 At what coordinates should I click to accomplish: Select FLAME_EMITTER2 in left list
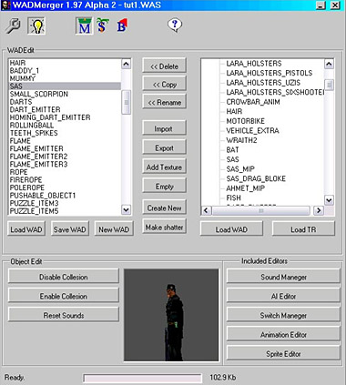[38, 157]
